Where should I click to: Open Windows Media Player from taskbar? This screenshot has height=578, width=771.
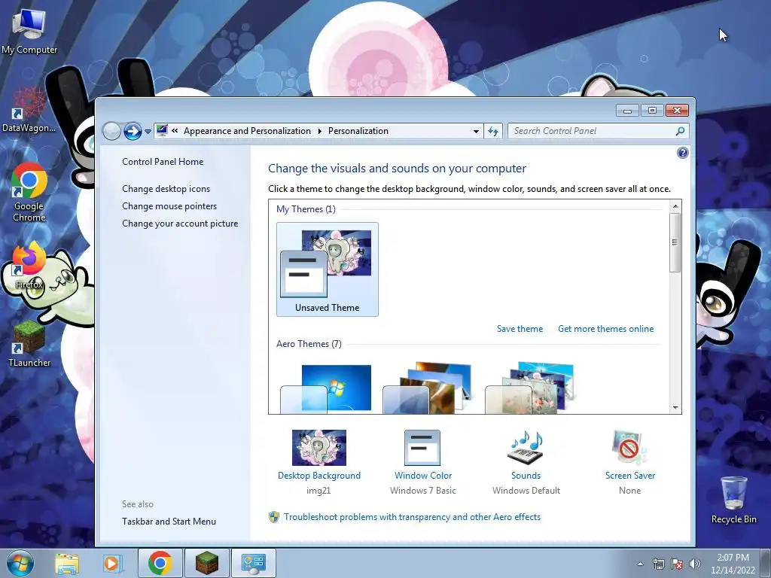(111, 563)
